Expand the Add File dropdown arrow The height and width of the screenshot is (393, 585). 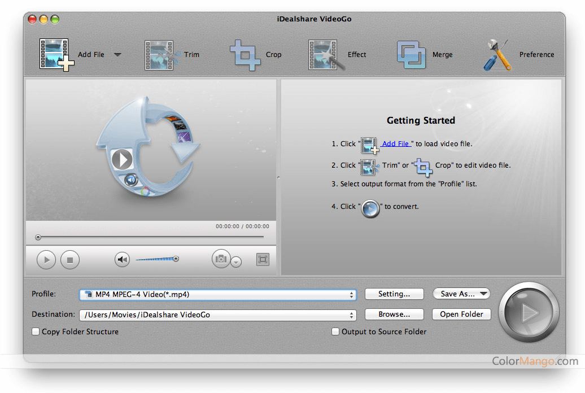tap(117, 55)
